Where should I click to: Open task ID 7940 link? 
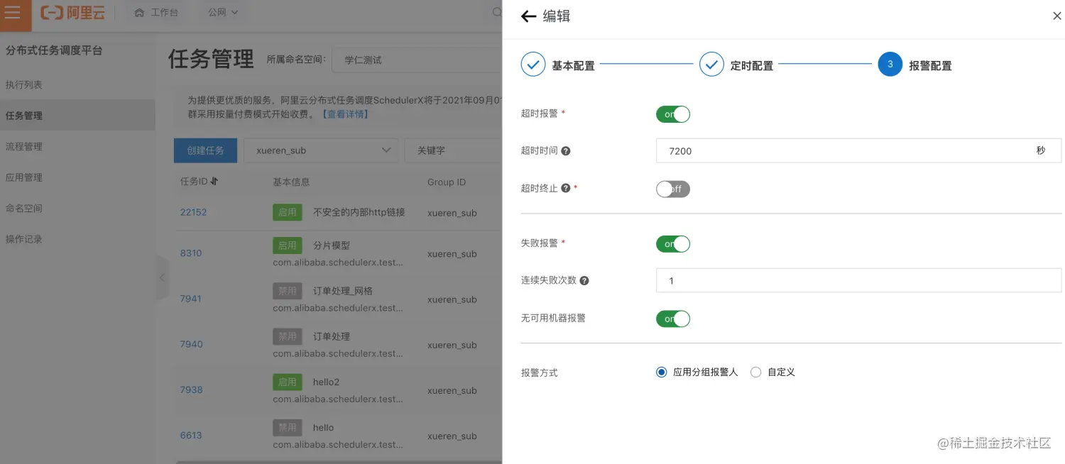point(192,344)
